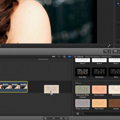The height and width of the screenshot is (120, 120).
Task: Click the 00:00:23:00 timecode on ruler
Action: [43, 59]
